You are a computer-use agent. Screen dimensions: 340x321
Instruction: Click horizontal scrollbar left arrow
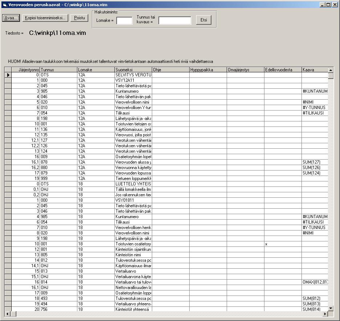7,314
